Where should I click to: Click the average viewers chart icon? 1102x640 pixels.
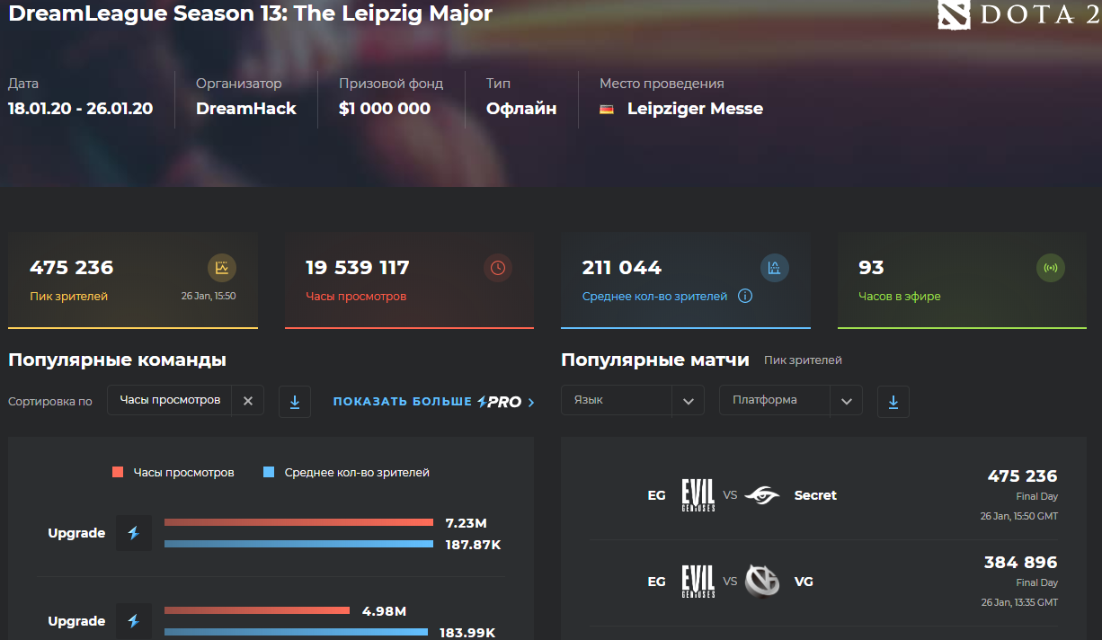774,268
